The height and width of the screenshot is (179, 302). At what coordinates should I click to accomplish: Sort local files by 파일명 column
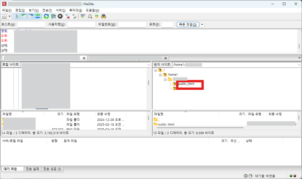click(x=23, y=114)
